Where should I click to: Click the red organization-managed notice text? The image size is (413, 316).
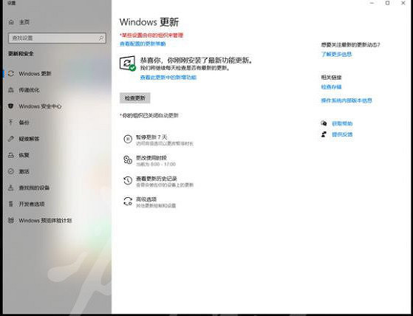(x=151, y=35)
